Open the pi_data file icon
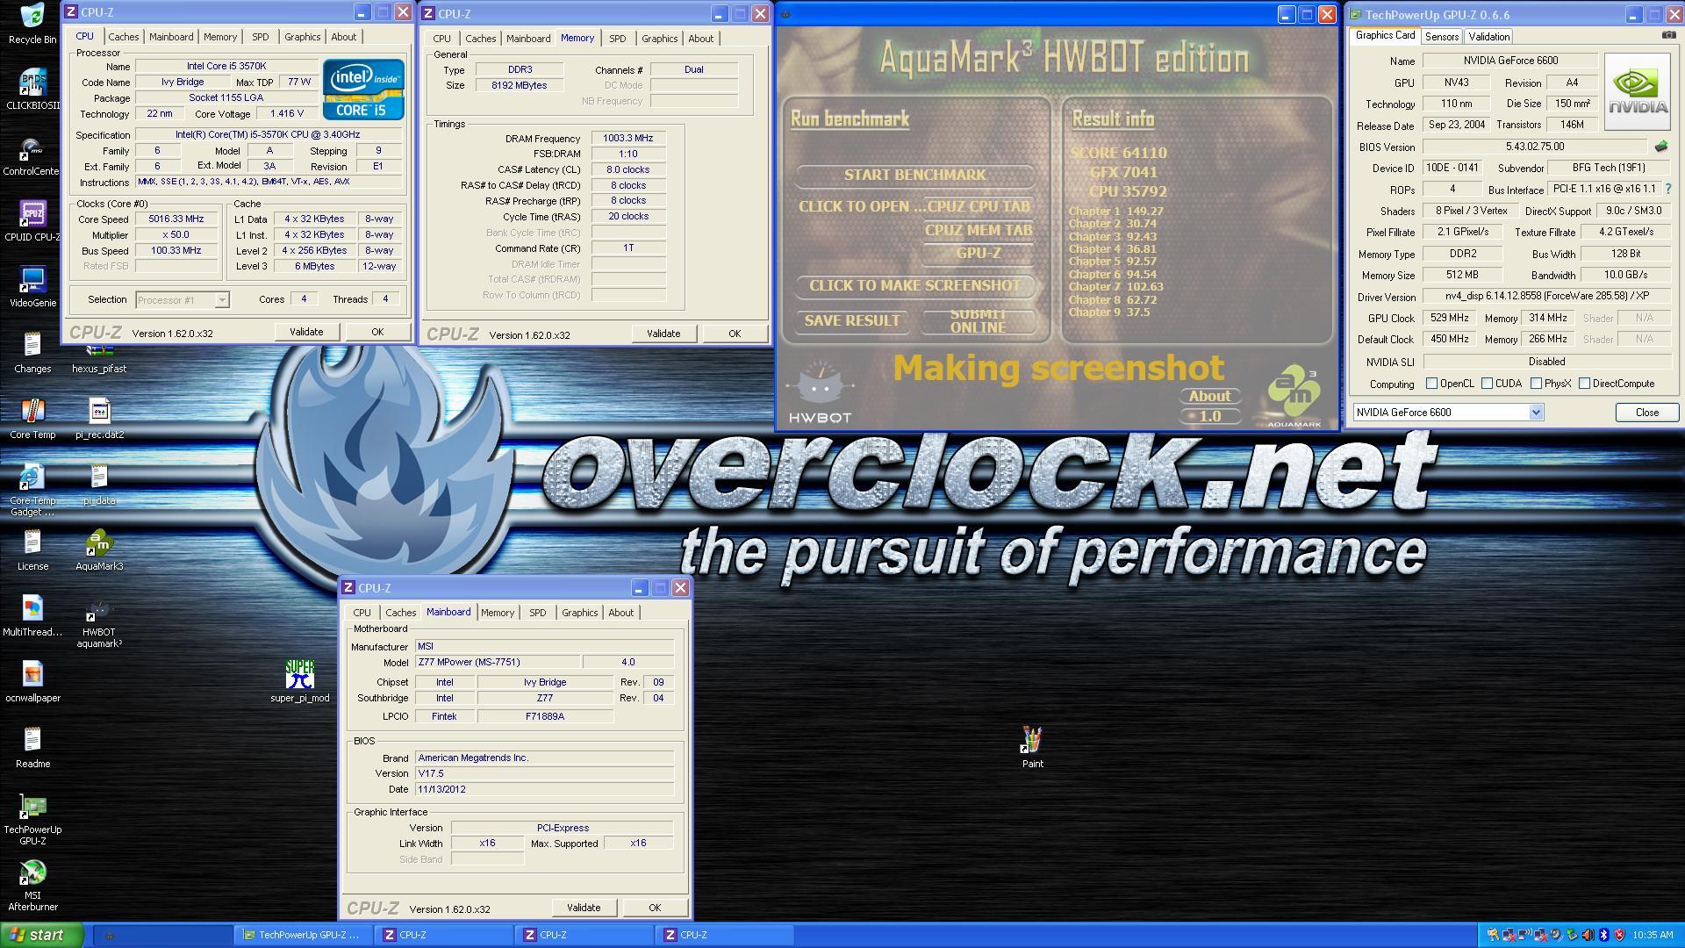This screenshot has height=948, width=1685. point(99,484)
